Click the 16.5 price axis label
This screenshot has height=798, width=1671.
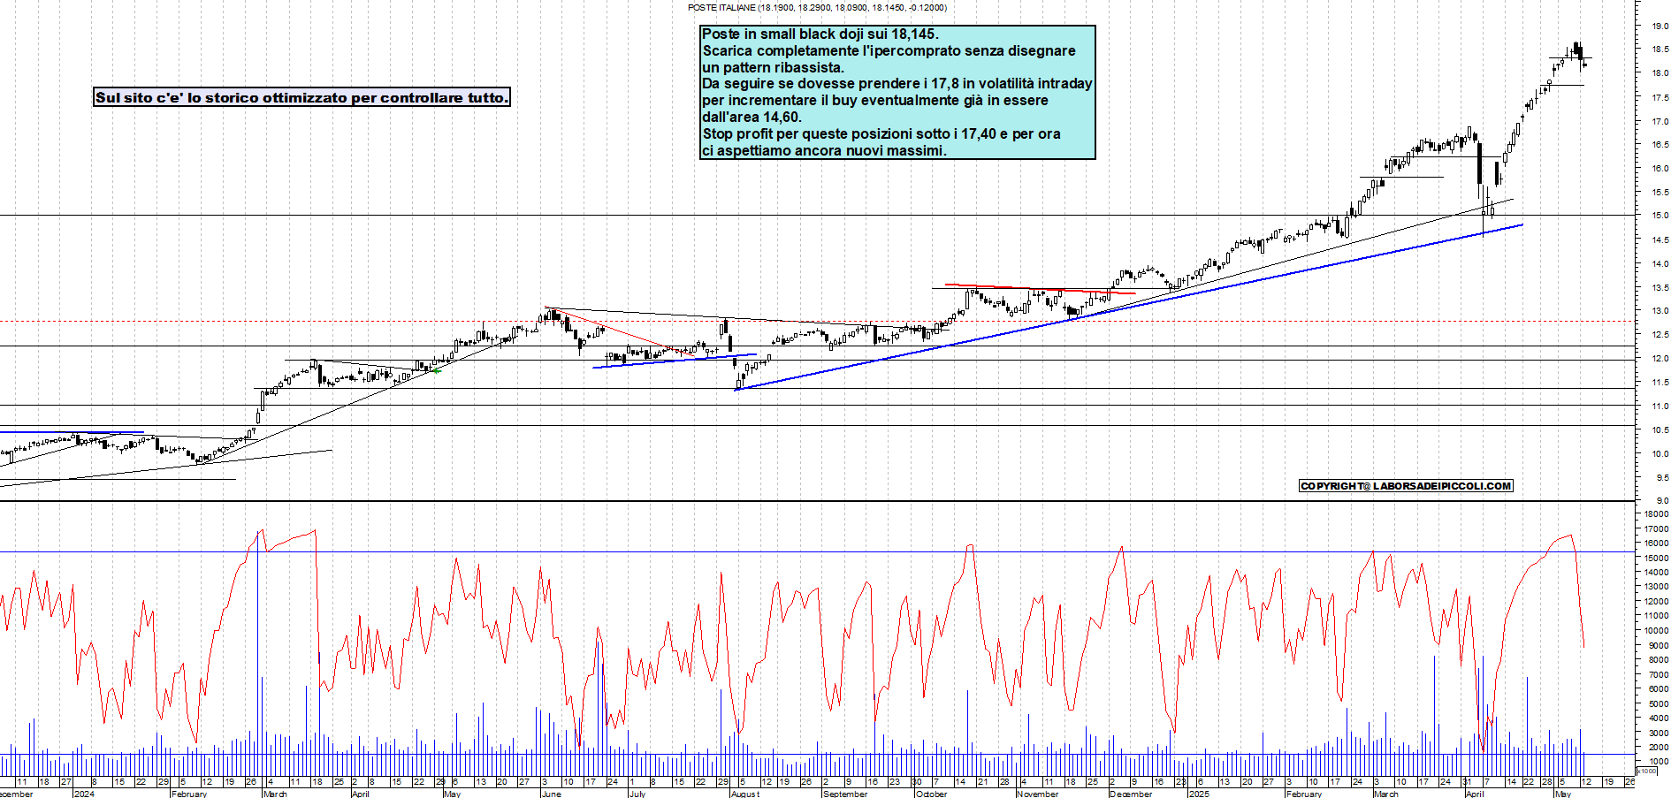click(1660, 144)
